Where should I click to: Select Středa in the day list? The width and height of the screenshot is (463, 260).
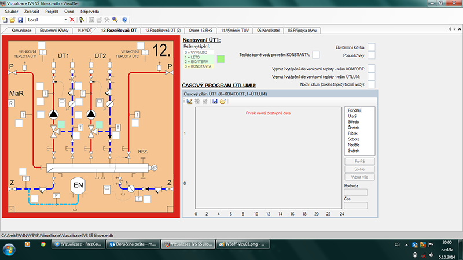coord(354,122)
